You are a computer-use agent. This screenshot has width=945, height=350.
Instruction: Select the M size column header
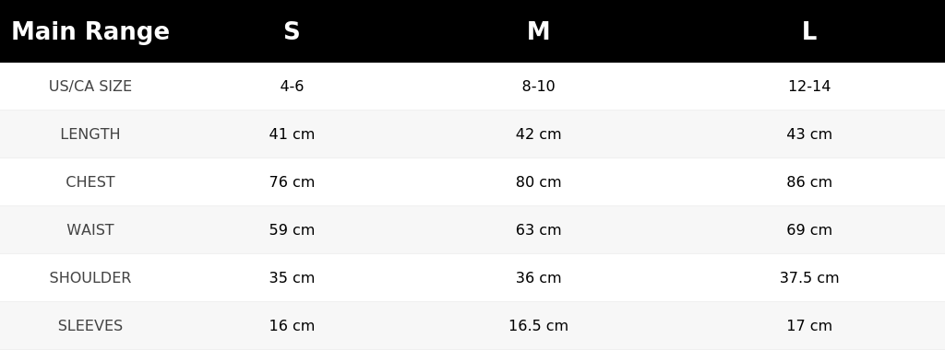pos(538,31)
